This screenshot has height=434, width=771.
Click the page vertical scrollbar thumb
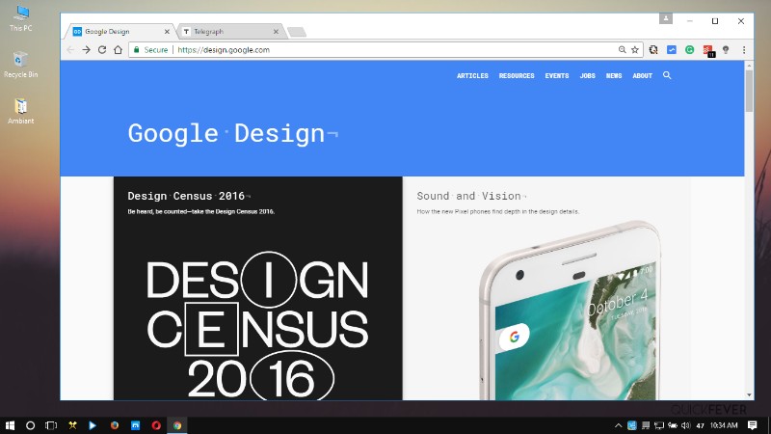tap(749, 91)
